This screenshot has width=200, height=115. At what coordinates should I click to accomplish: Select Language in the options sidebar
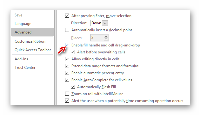[23, 24]
